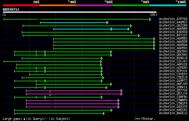Select the UniRef100_Q8CM40 row label

click(x=173, y=55)
